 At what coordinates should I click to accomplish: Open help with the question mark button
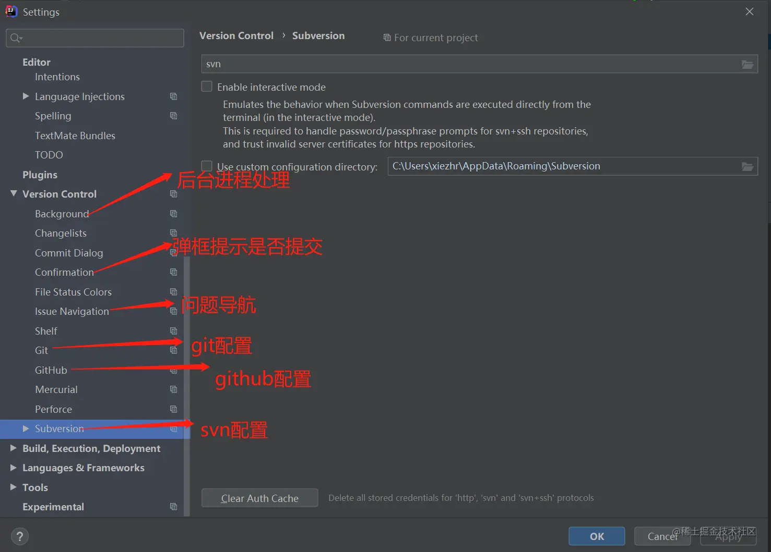click(20, 536)
